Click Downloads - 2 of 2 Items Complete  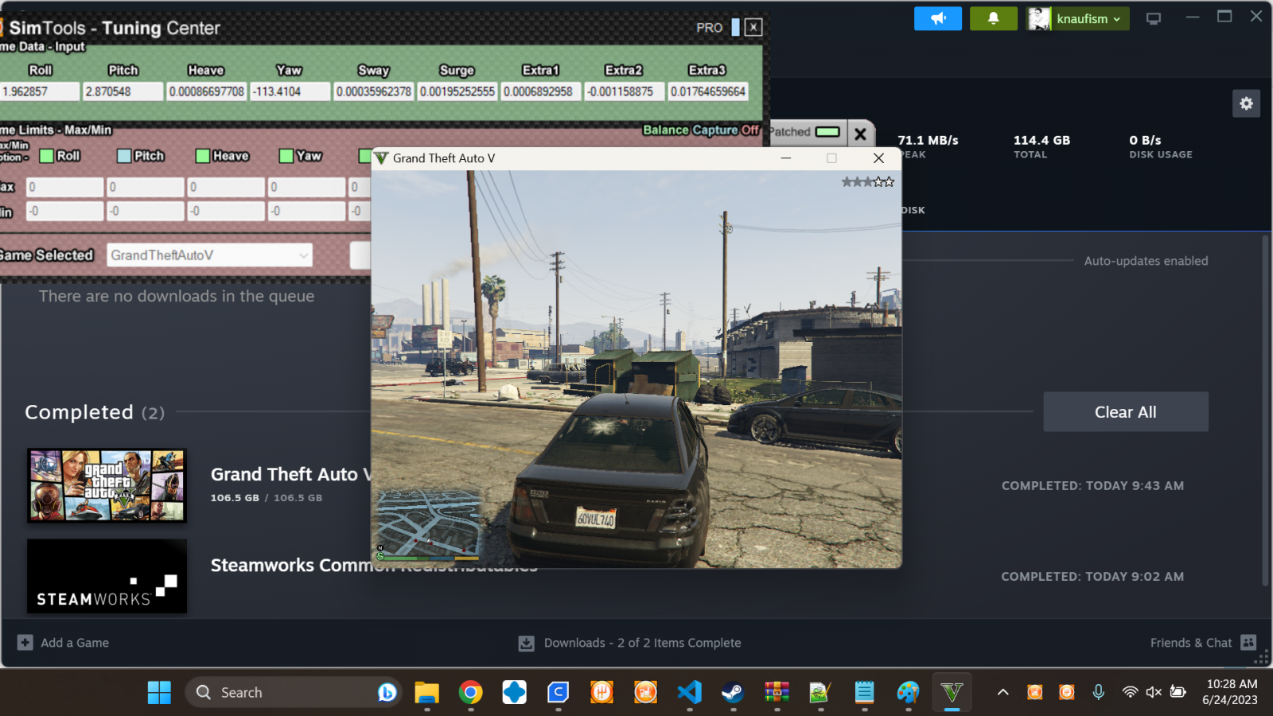point(642,643)
